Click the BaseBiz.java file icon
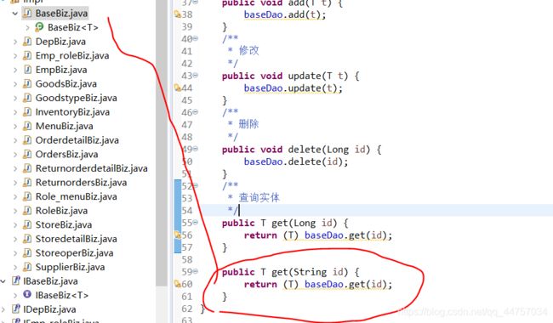This screenshot has width=553, height=323. [27, 13]
